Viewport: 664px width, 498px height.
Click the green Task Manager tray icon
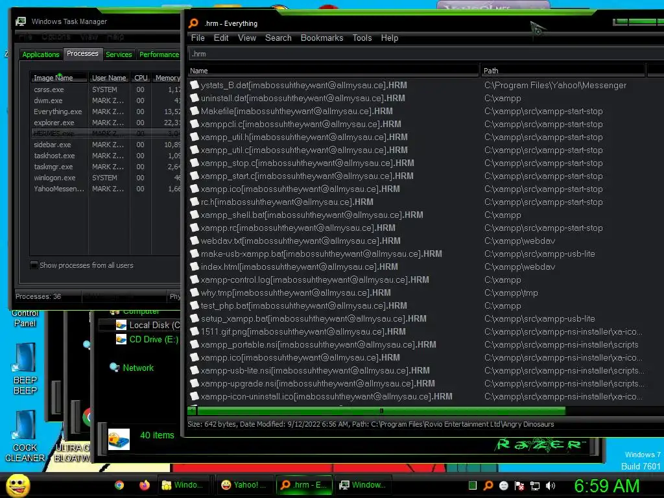point(473,485)
